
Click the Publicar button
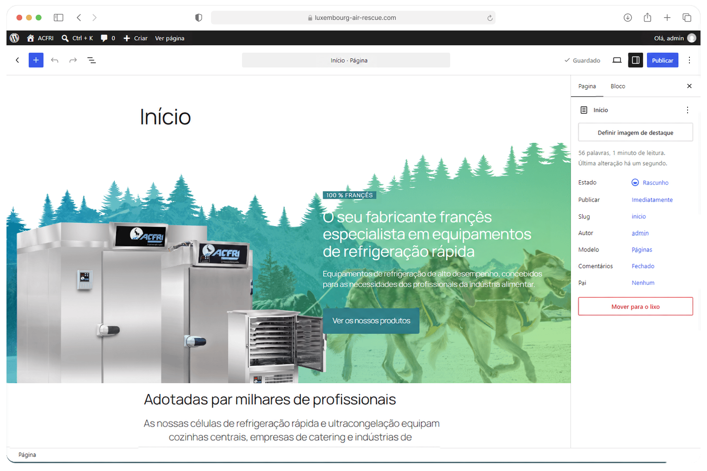pos(662,60)
